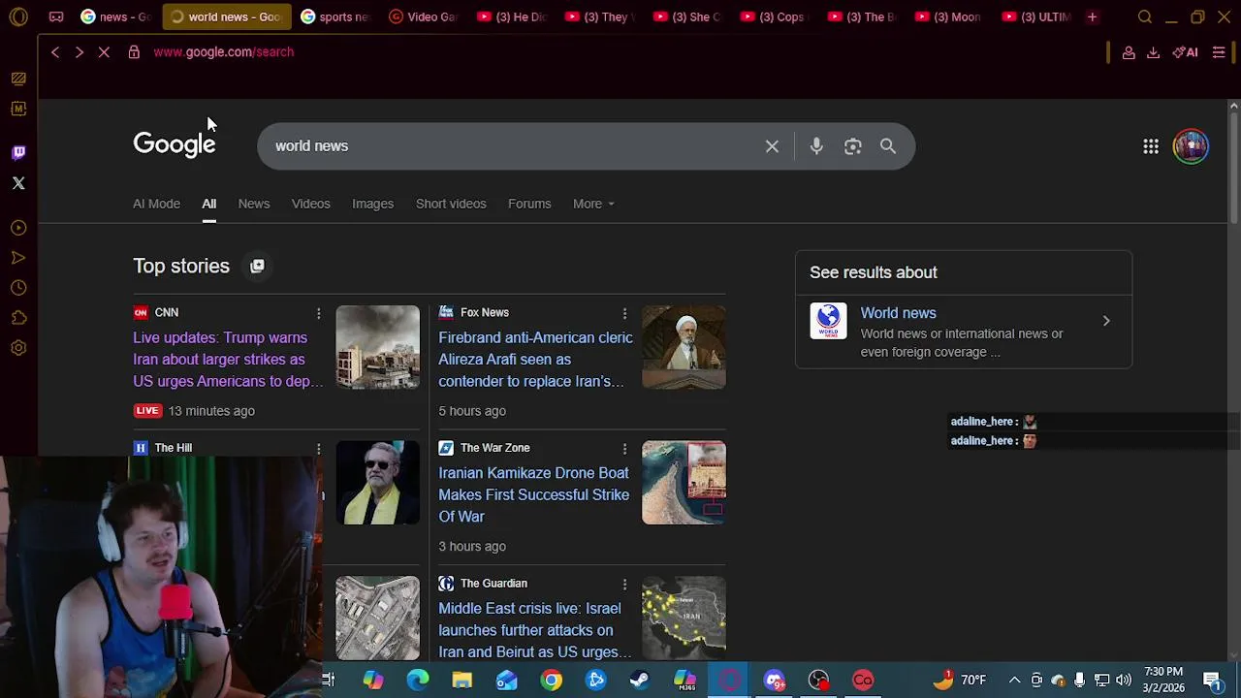The height and width of the screenshot is (698, 1241).
Task: Open X (Twitter) in the sidebar
Action: coord(18,182)
